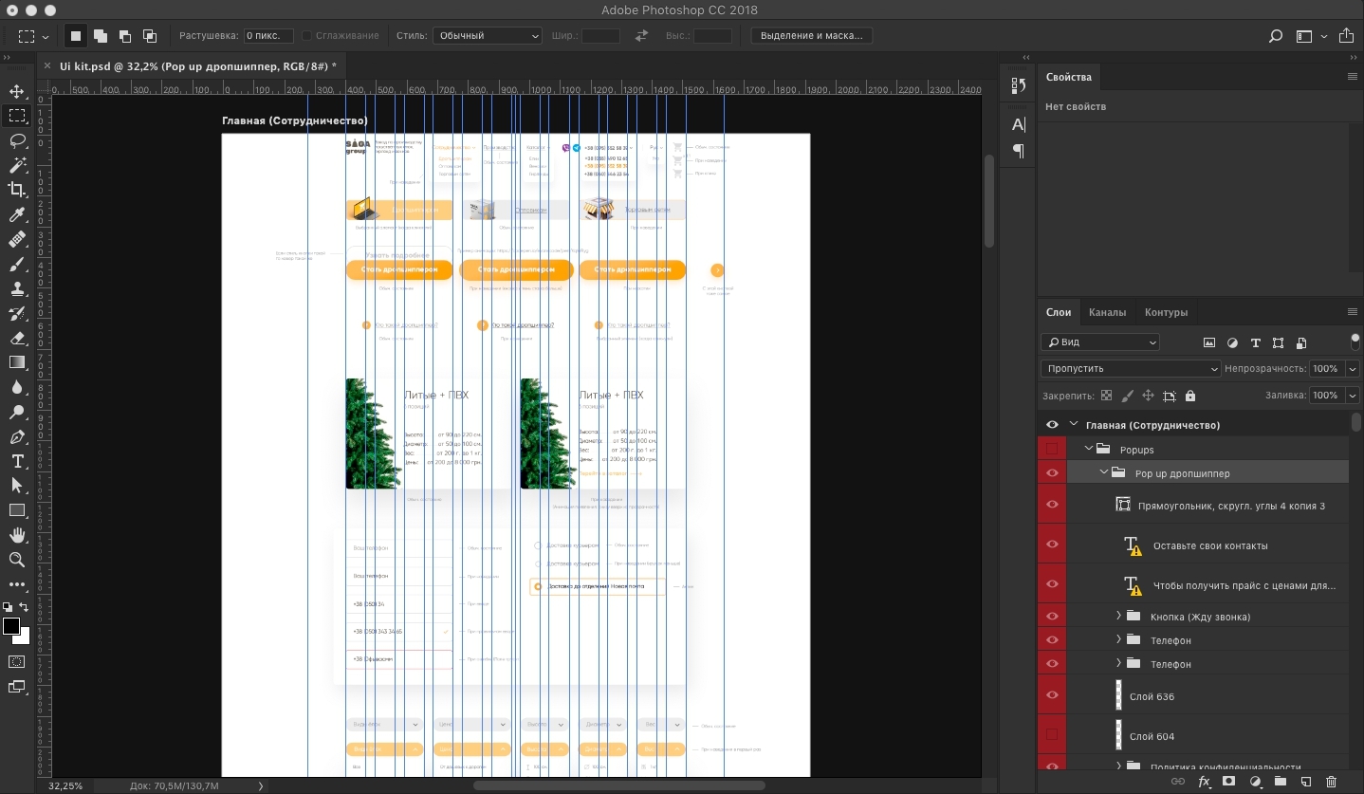
Task: Hide the Слой 636 layer
Action: point(1052,695)
